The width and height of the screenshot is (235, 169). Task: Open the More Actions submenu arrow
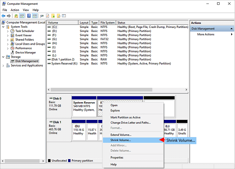(232, 34)
